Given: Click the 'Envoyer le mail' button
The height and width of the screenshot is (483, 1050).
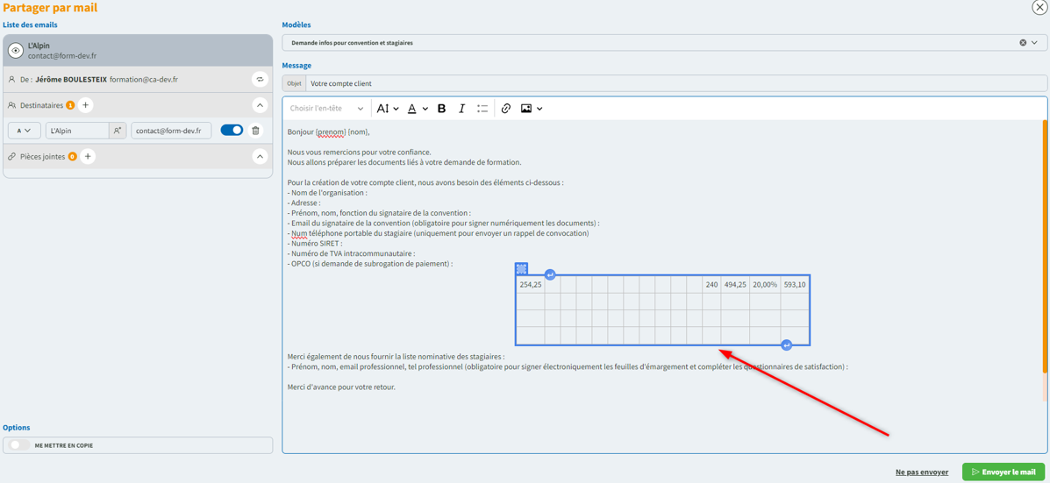Looking at the screenshot, I should [x=1004, y=472].
